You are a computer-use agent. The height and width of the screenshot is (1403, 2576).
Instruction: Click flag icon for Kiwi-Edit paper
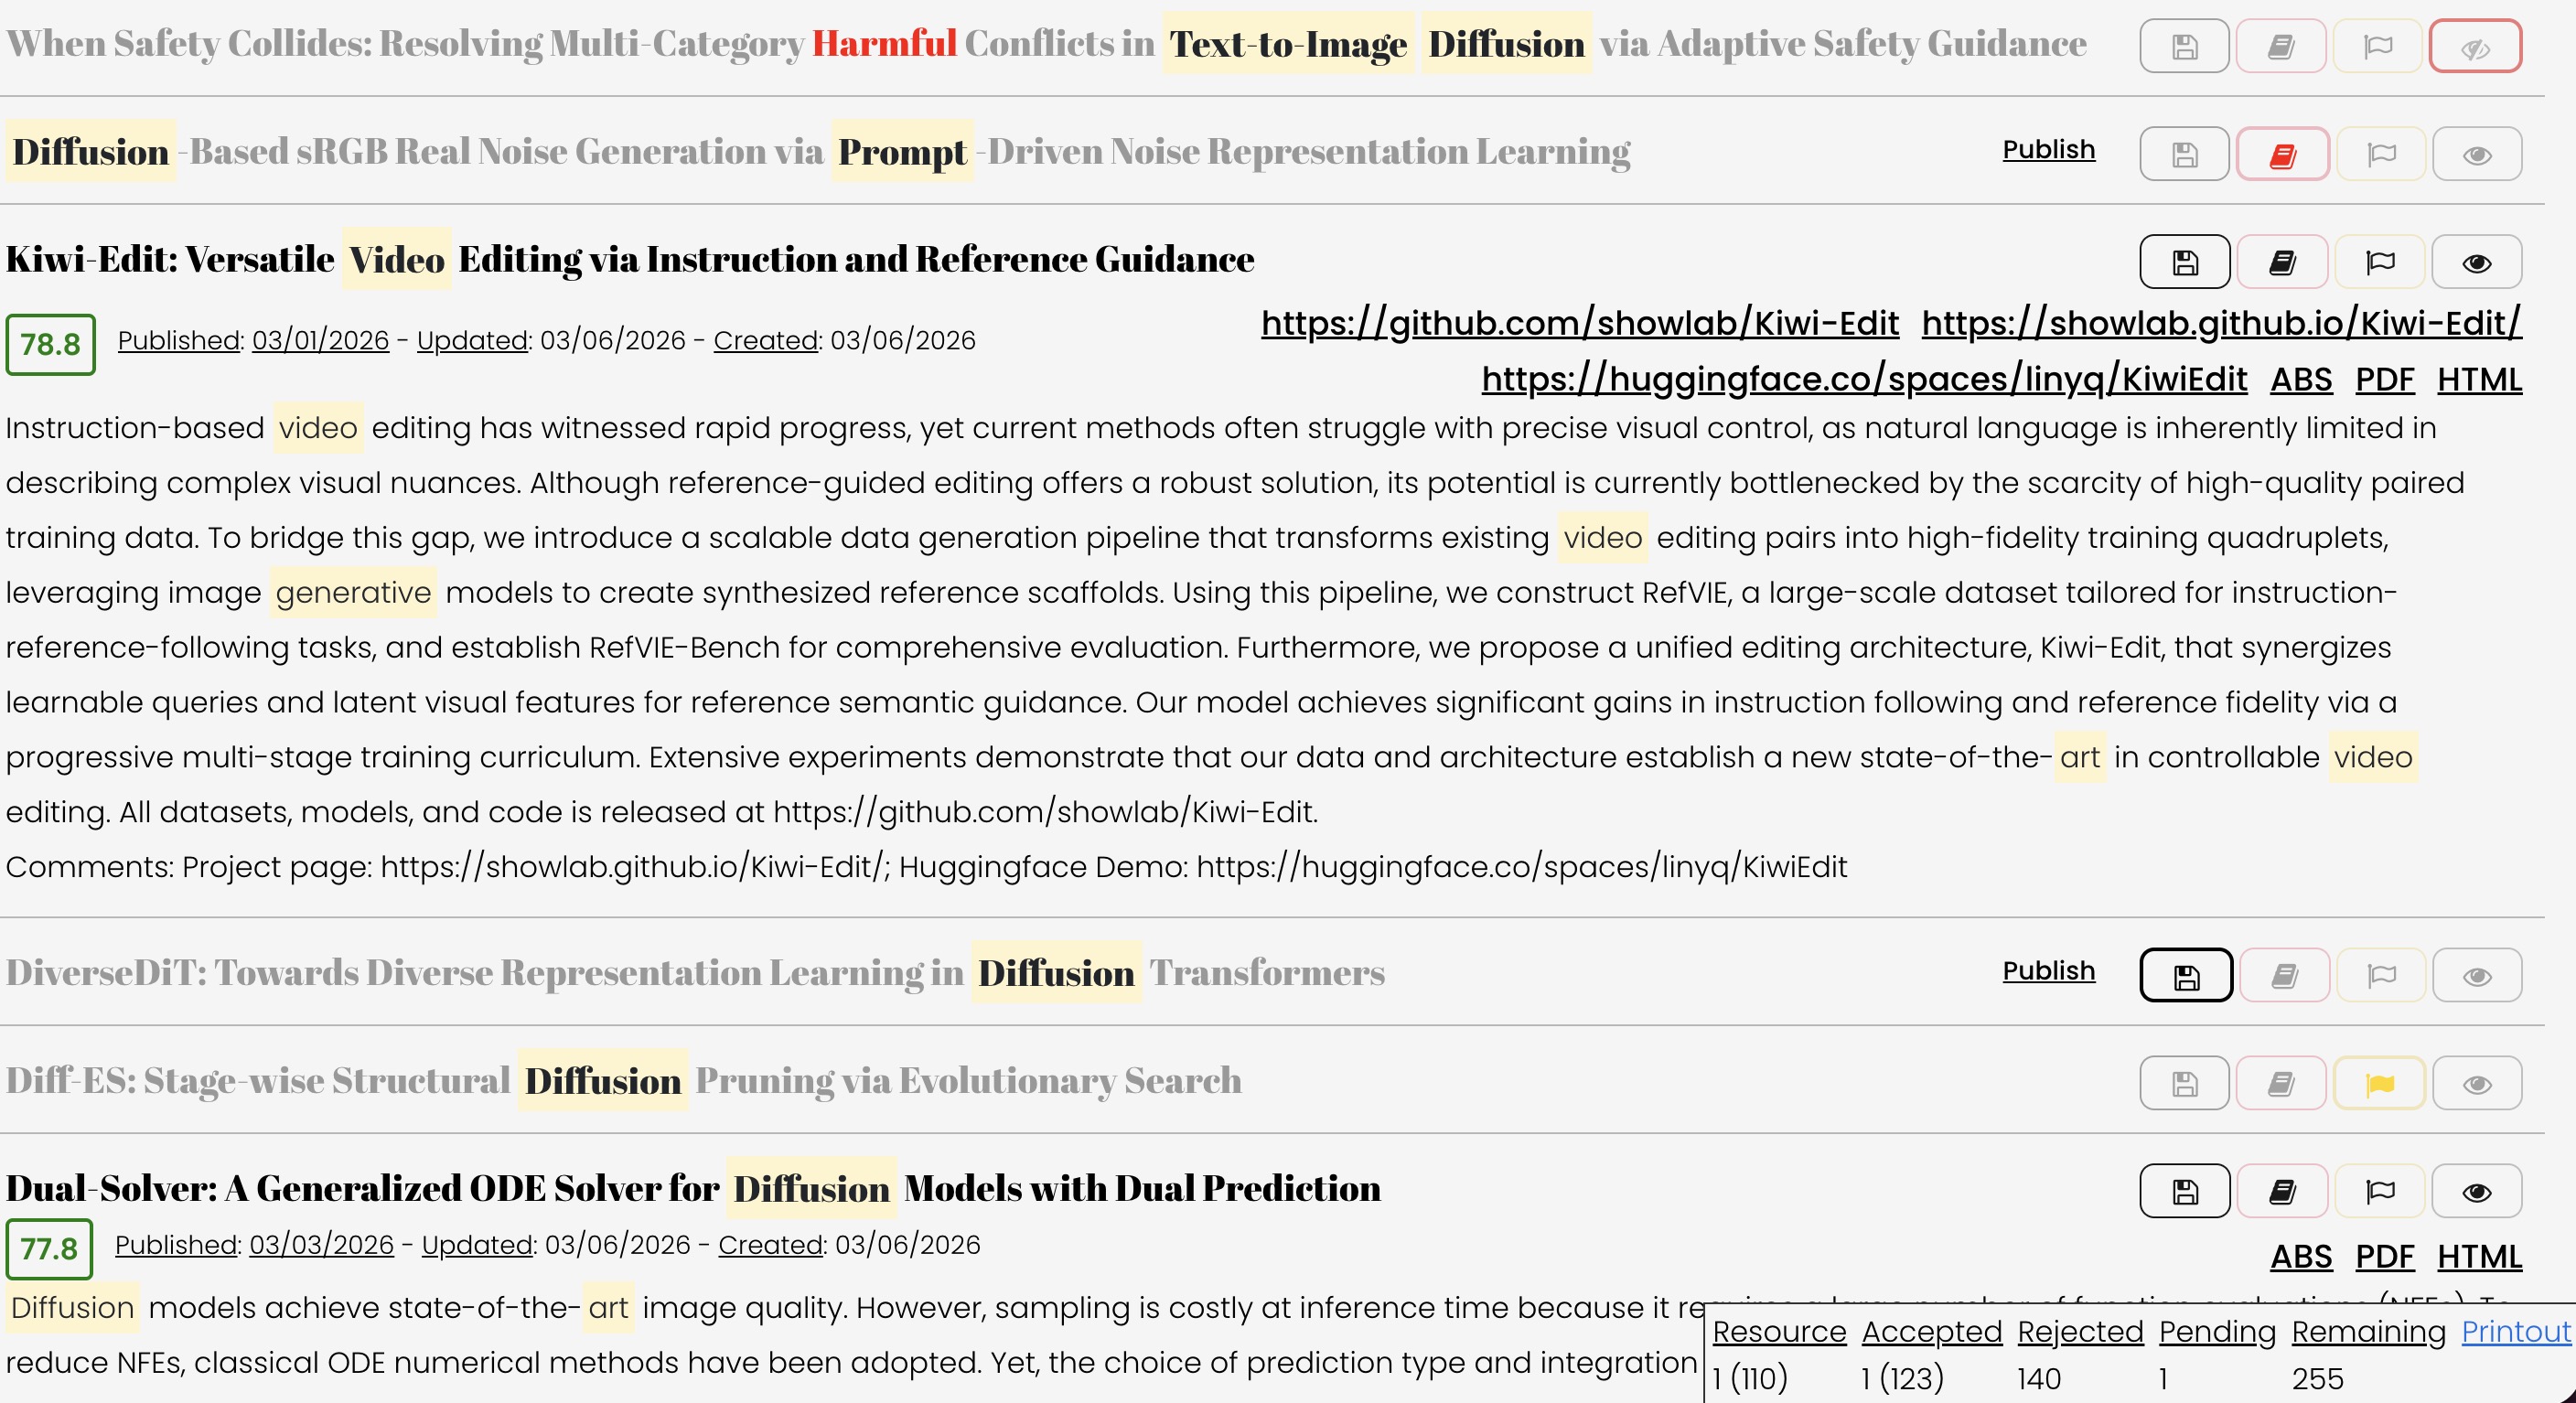click(2379, 262)
